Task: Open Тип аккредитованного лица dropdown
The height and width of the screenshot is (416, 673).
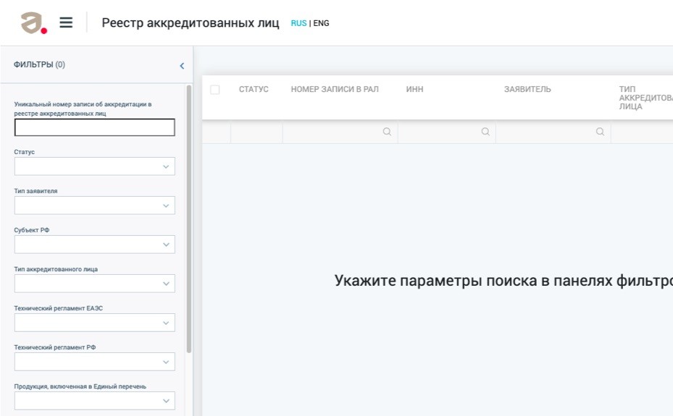Action: pos(94,283)
